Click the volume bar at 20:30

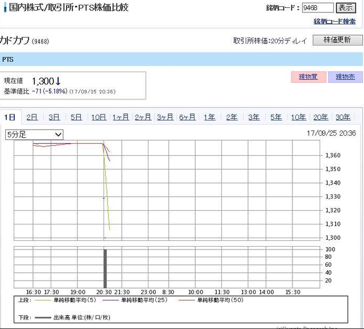tap(105, 269)
